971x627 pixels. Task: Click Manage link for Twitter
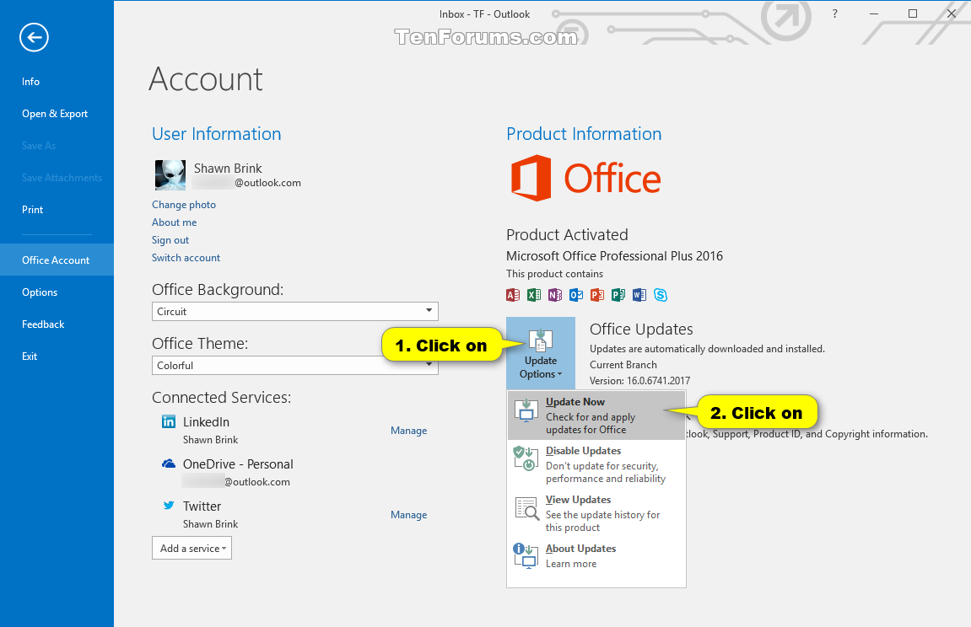[x=408, y=514]
